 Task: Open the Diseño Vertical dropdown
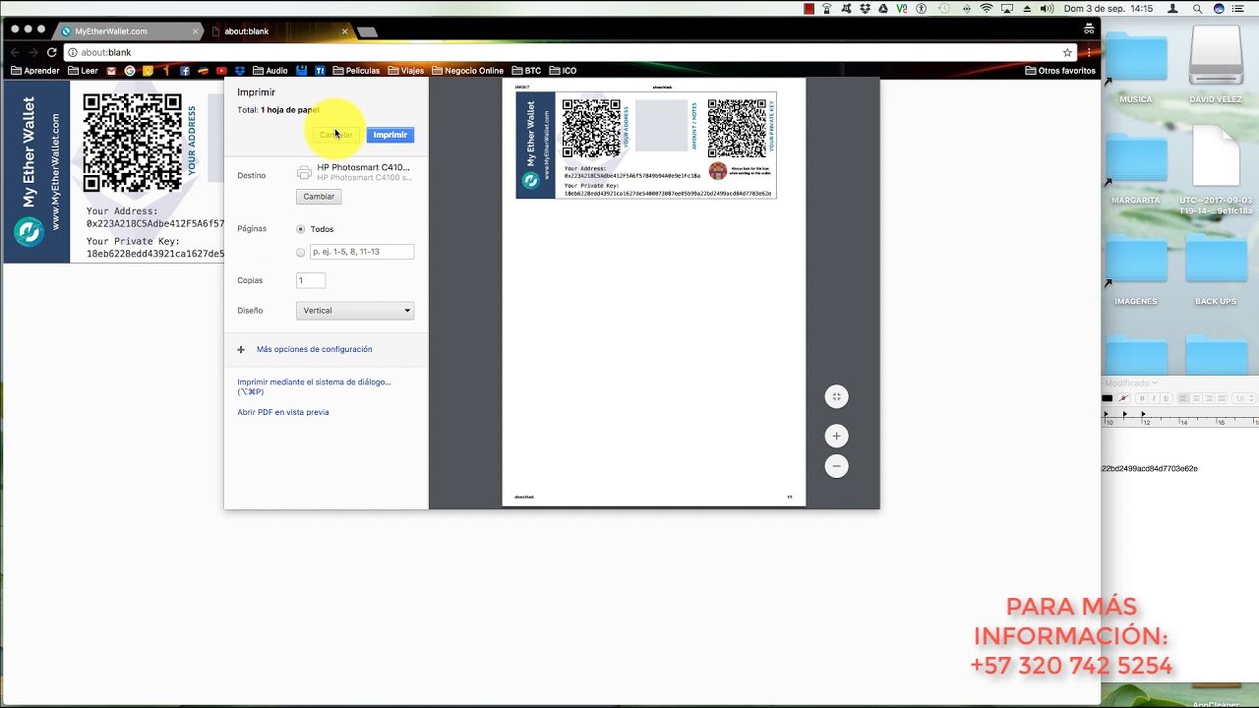coord(355,311)
